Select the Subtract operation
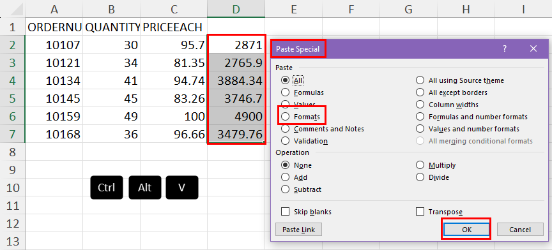Screen dimensions: 552x250 coord(286,189)
